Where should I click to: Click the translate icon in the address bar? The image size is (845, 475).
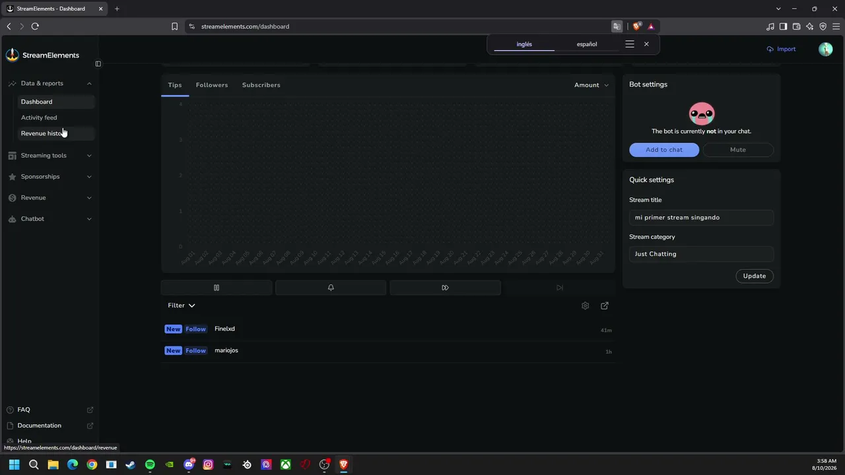(x=617, y=26)
